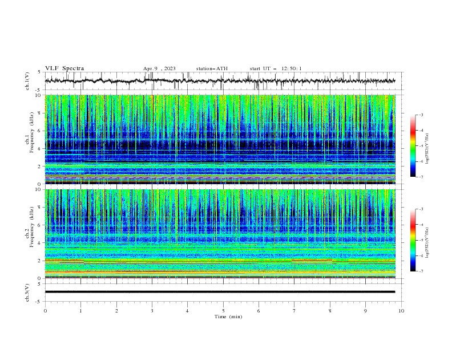Click the 'start UT = 12:50: 1' text
This screenshot has width=452, height=349.
pyautogui.click(x=276, y=68)
